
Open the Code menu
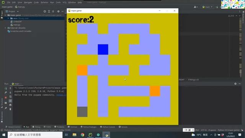[x=36, y=2]
